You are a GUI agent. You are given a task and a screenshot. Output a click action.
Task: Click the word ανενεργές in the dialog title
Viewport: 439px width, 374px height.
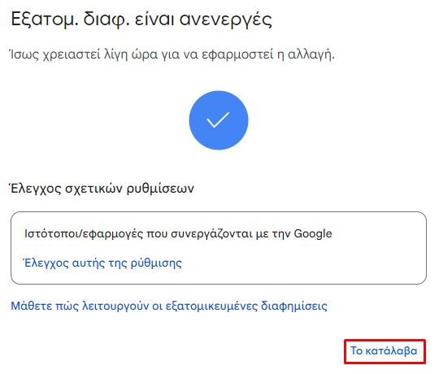coord(225,20)
